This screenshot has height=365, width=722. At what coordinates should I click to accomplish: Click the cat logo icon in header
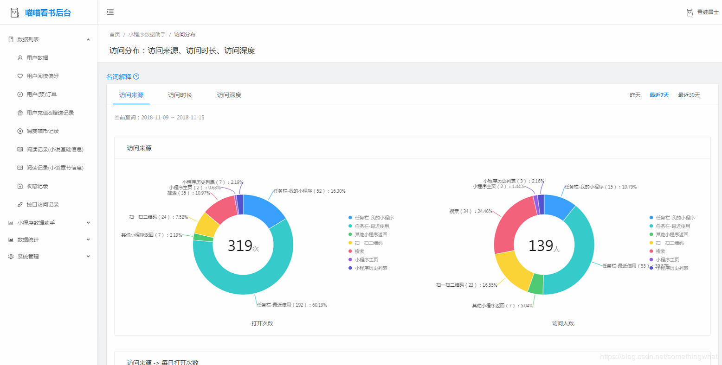[15, 13]
